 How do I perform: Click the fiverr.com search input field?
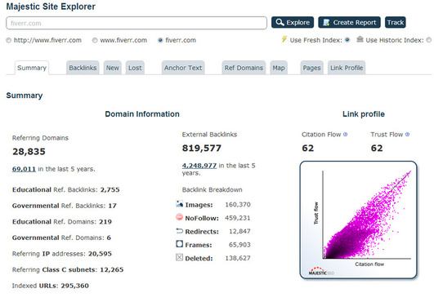[136, 23]
